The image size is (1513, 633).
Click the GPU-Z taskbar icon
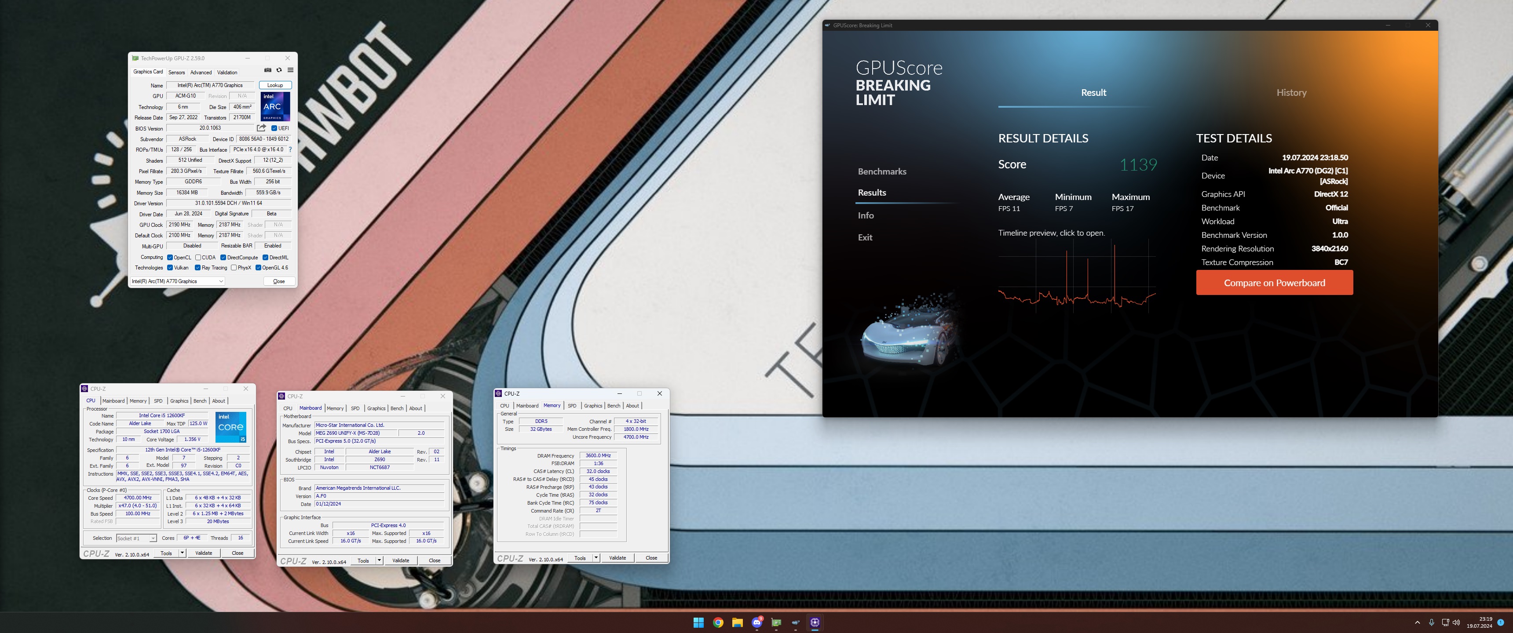776,622
